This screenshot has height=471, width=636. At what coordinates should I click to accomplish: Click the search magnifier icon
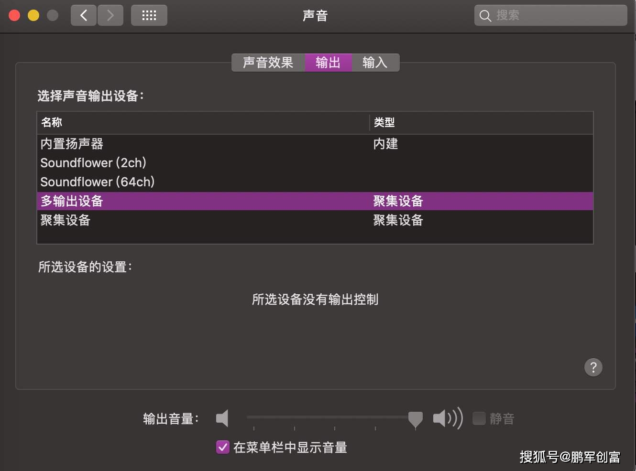click(485, 15)
